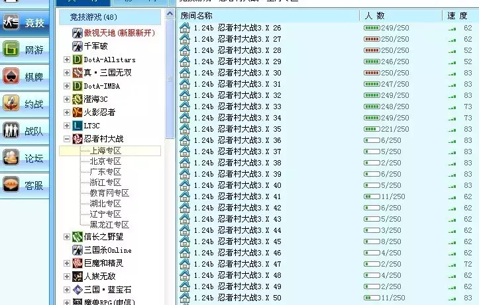Expand the 信长之野望 tree node

click(67, 237)
